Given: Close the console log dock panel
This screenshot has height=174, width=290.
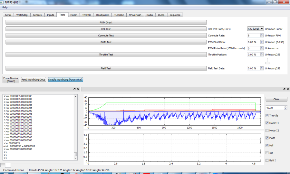Looking at the screenshot, I should click(x=78, y=89).
